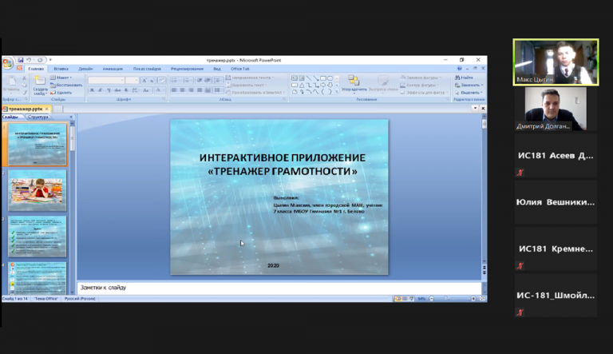This screenshot has height=354, width=613.
Task: Click Создать слайд icon
Action: (39, 81)
